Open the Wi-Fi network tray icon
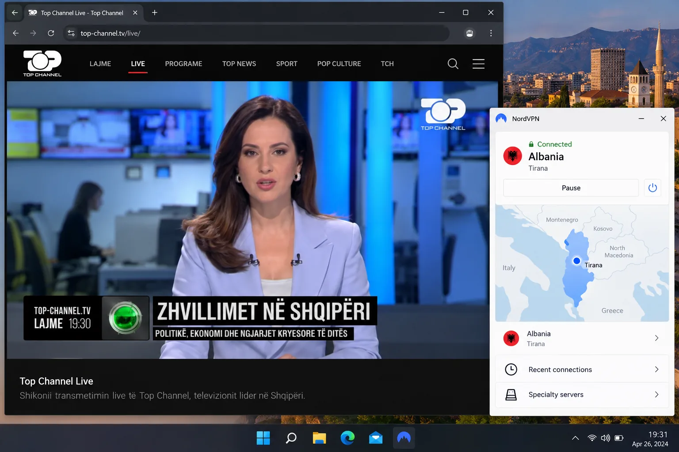This screenshot has width=679, height=452. (592, 438)
